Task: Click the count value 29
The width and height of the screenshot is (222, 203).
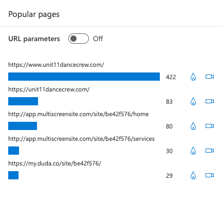Action: (169, 176)
